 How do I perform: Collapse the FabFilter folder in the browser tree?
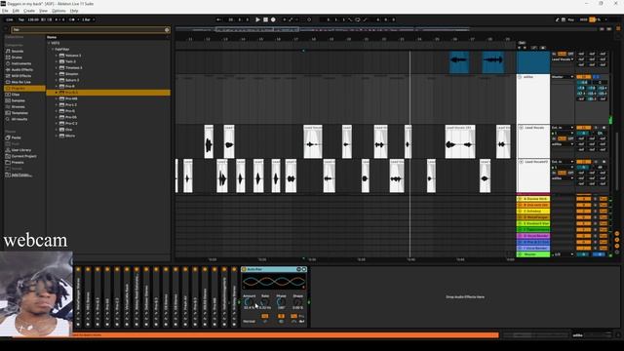point(53,50)
